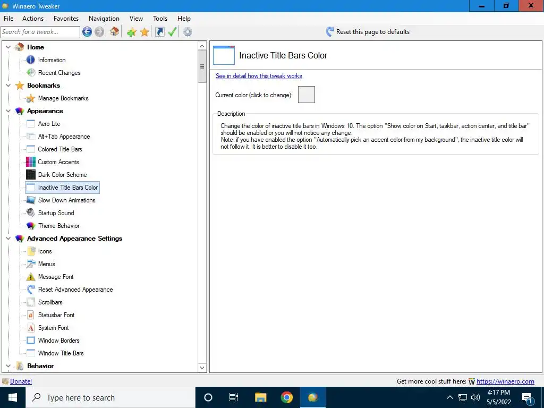Click the Information blue icon in tree
This screenshot has width=544, height=408.
coord(30,59)
